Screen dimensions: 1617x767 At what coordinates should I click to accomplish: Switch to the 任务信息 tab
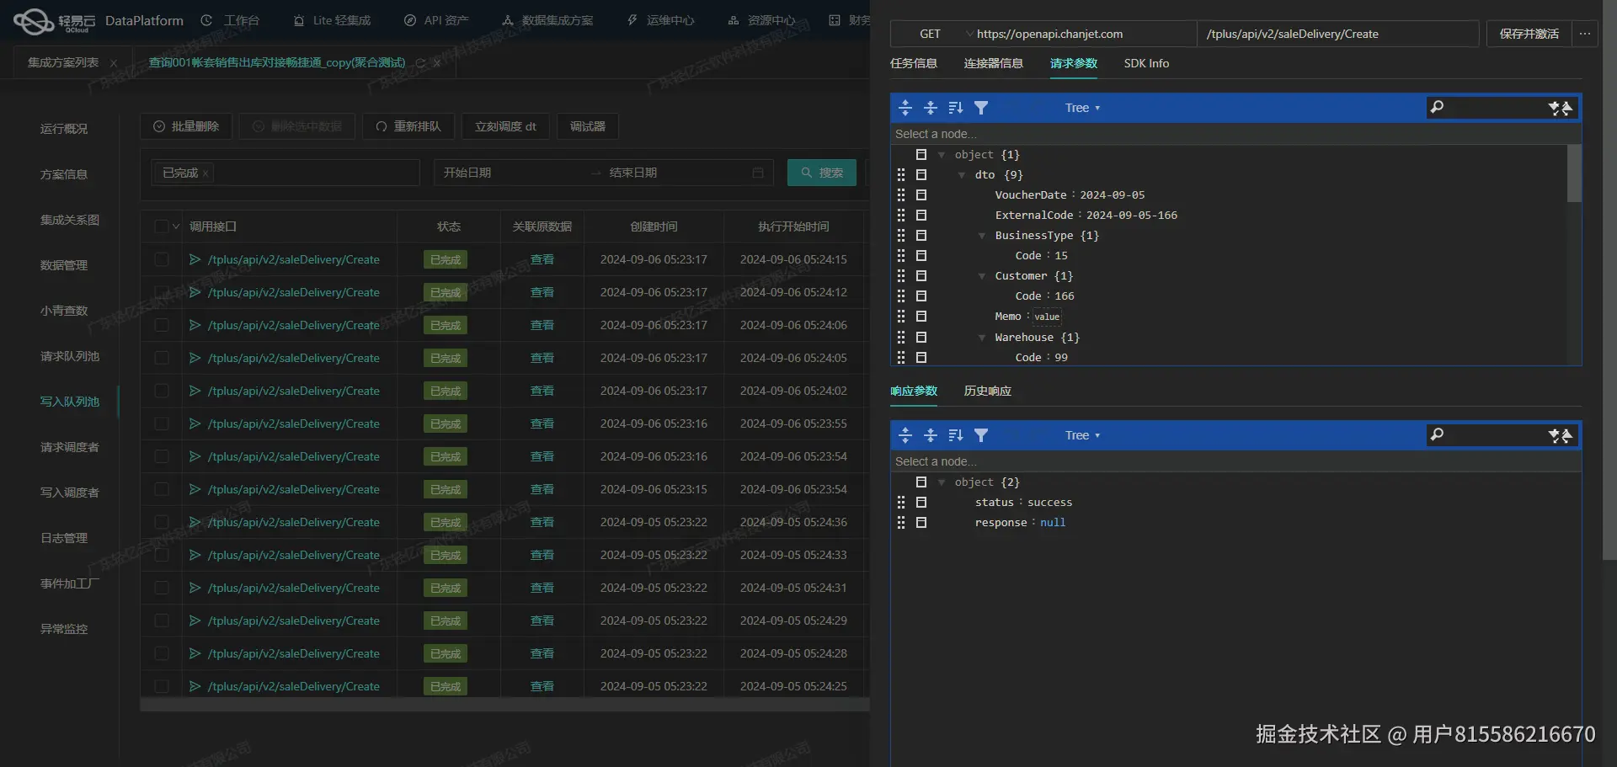tap(914, 63)
